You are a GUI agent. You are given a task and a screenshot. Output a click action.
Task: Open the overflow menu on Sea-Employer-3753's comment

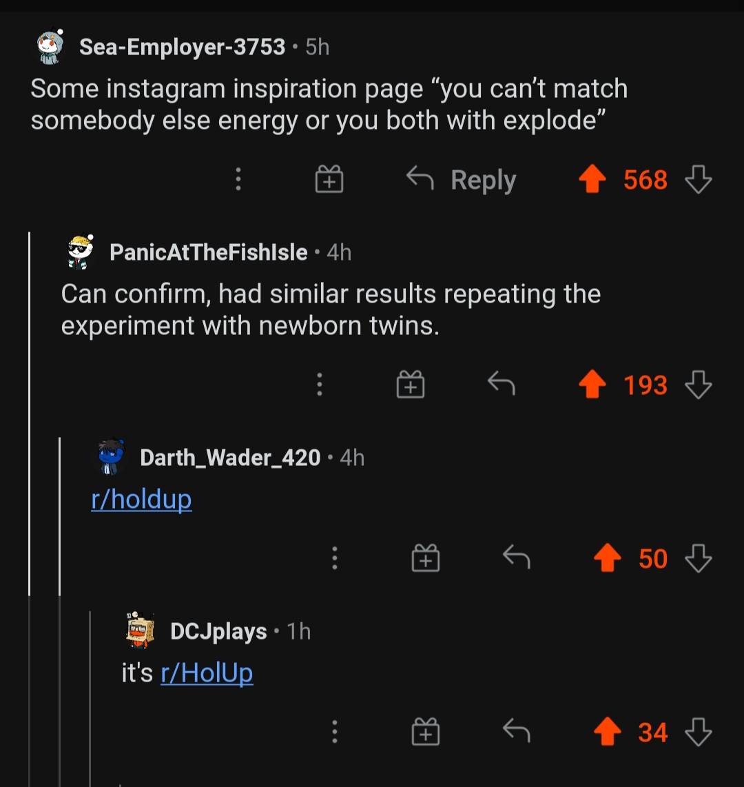tap(238, 179)
